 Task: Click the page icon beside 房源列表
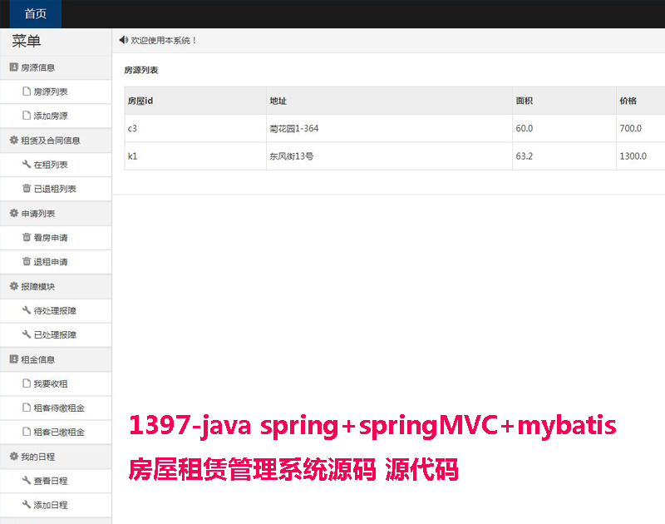[x=27, y=91]
